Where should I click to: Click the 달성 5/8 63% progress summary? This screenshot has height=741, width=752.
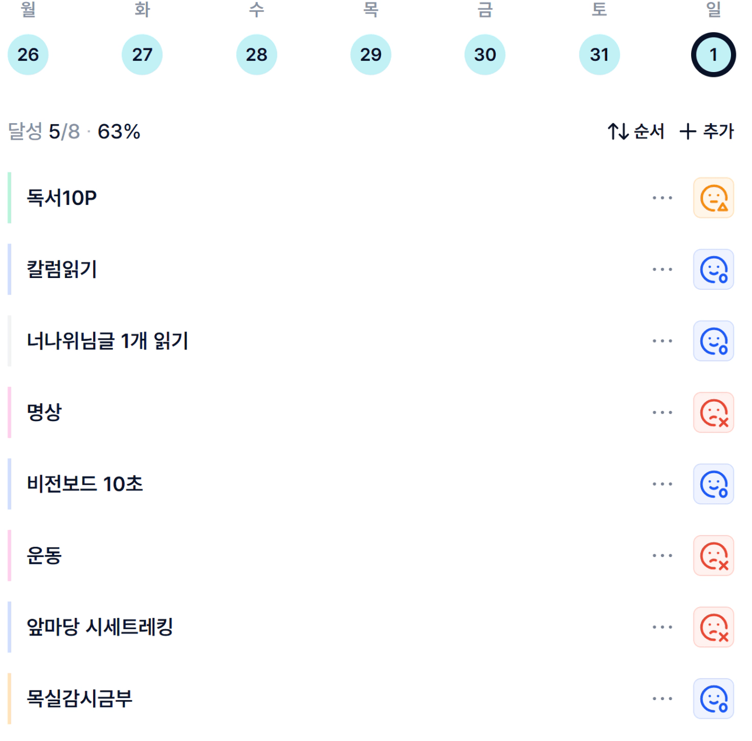click(74, 132)
